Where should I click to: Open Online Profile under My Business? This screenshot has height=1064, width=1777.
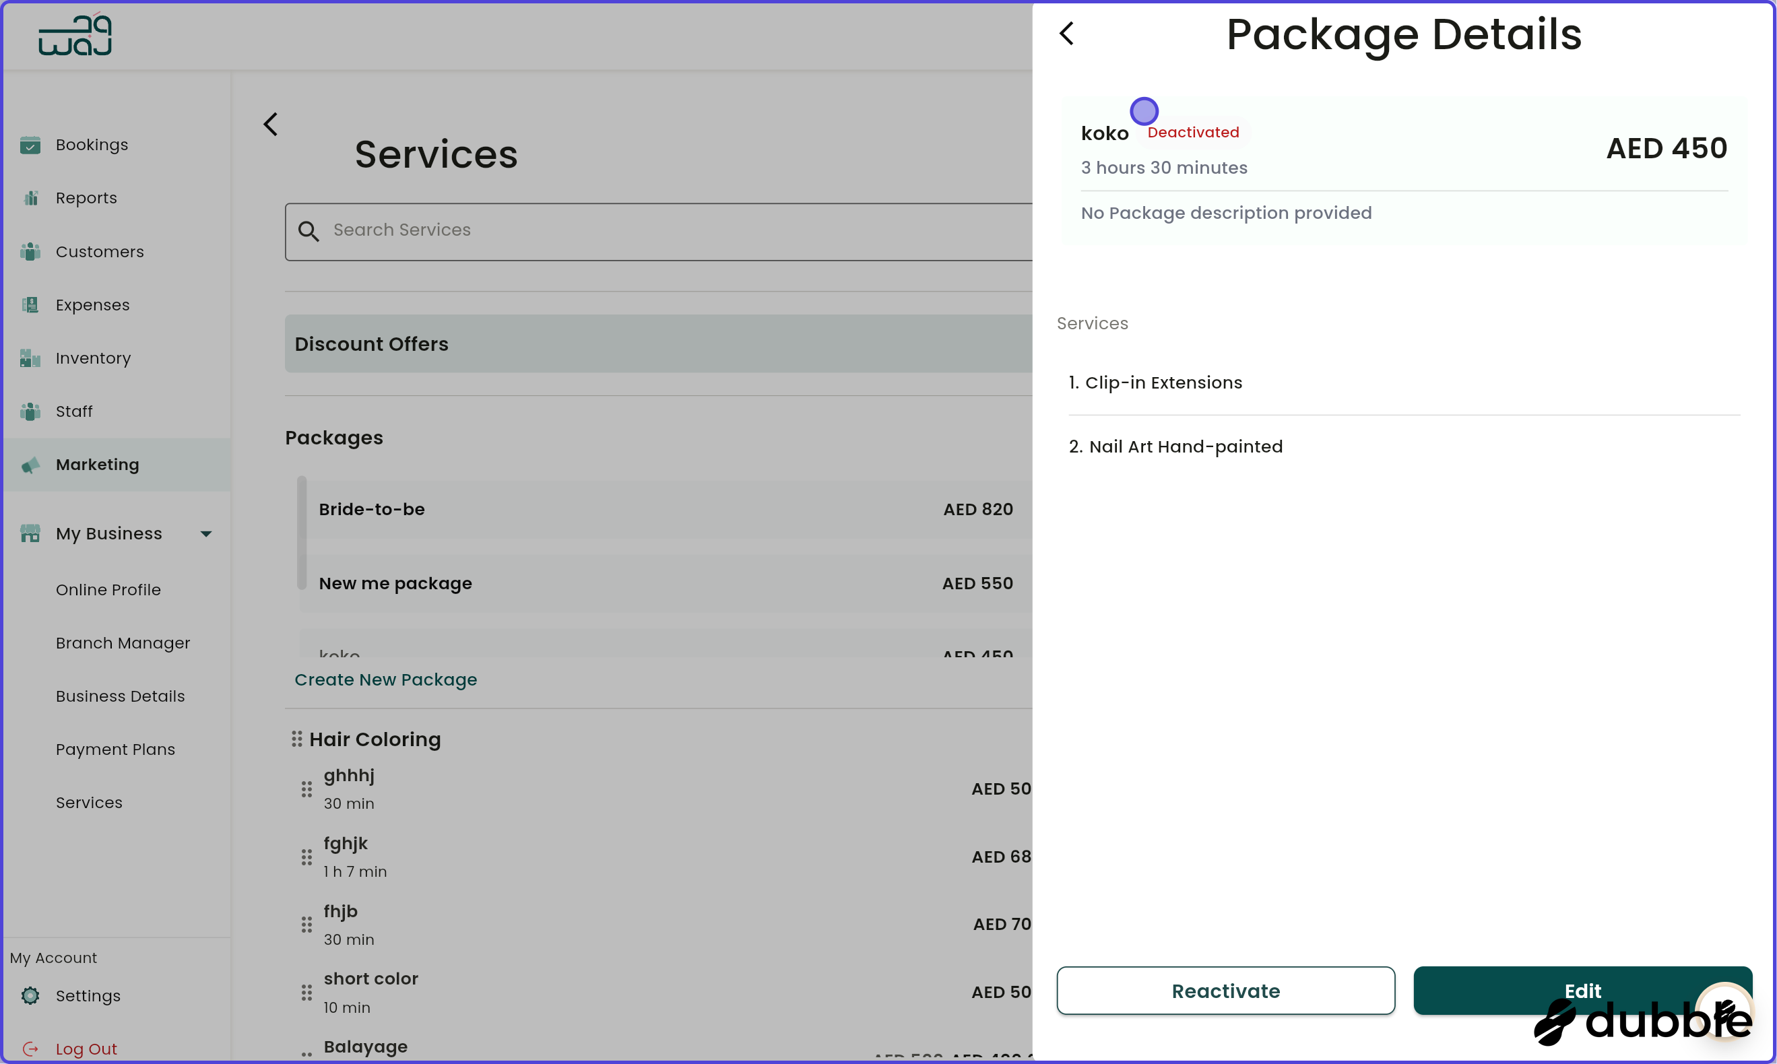tap(108, 590)
